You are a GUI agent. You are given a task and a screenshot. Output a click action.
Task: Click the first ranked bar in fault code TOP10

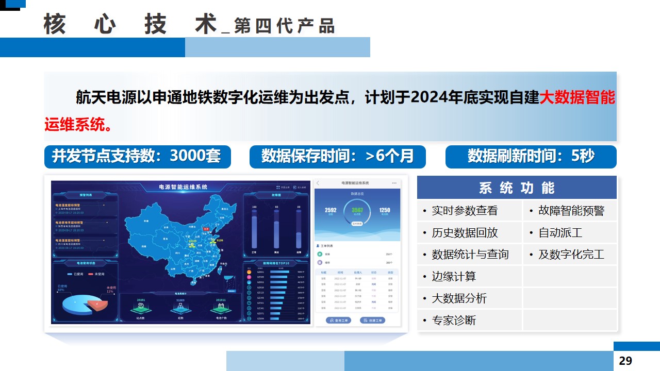278,272
